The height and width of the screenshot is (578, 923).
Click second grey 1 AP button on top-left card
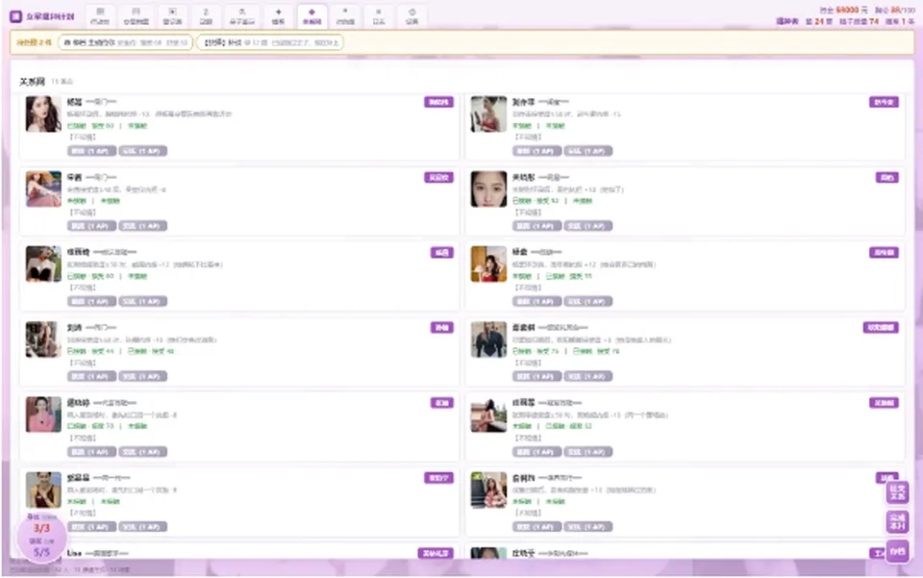143,151
